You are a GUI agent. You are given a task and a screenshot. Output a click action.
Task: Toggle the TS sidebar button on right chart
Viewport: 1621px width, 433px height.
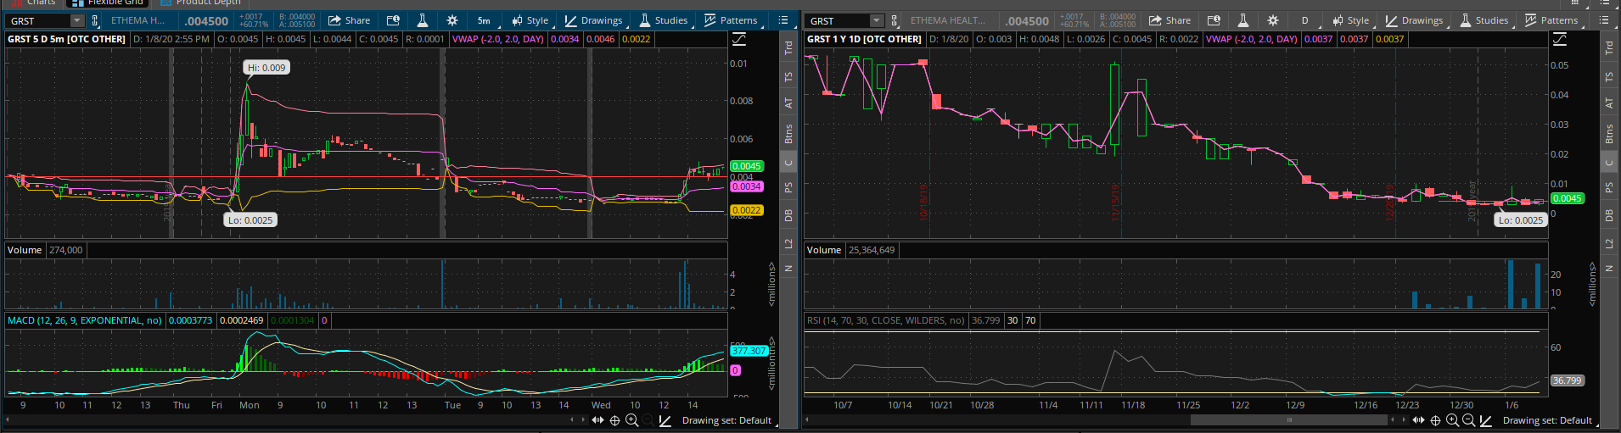pos(1608,77)
